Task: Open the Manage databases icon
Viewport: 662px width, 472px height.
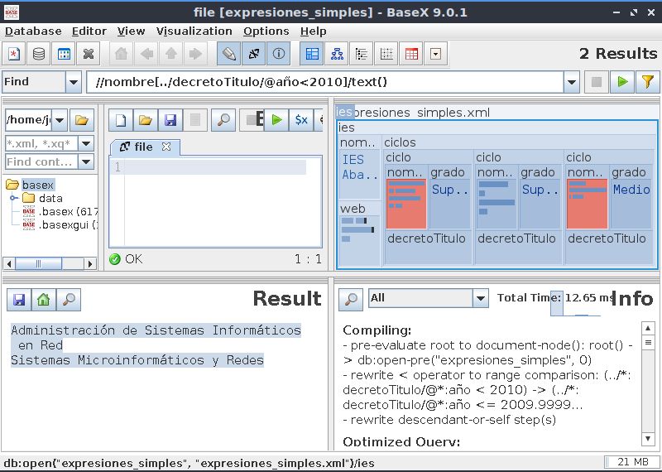Action: [39, 55]
